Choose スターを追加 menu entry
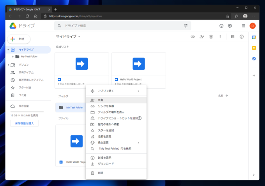The width and height of the screenshot is (265, 186). pos(116,130)
